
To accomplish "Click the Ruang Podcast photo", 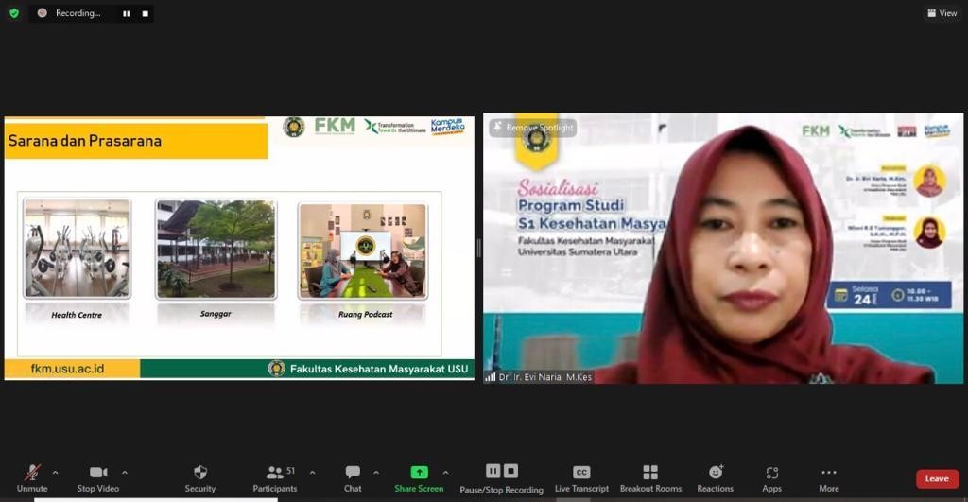I will (363, 251).
